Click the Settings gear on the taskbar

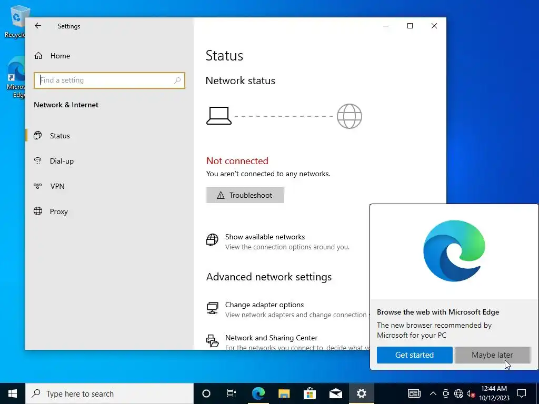pyautogui.click(x=361, y=393)
